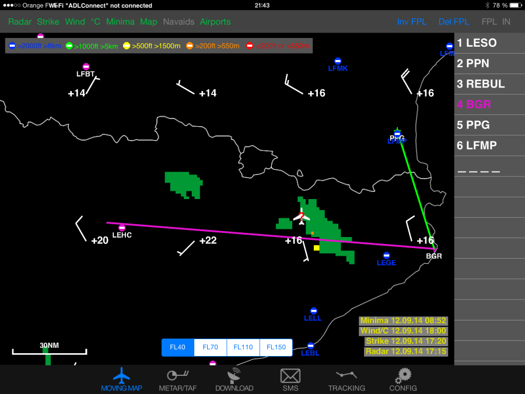Open the SMS envelope tab

pyautogui.click(x=290, y=379)
